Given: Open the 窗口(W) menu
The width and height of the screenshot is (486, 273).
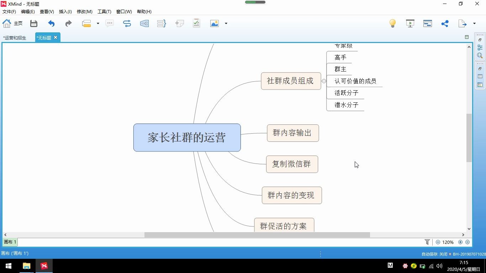Looking at the screenshot, I should (x=124, y=12).
